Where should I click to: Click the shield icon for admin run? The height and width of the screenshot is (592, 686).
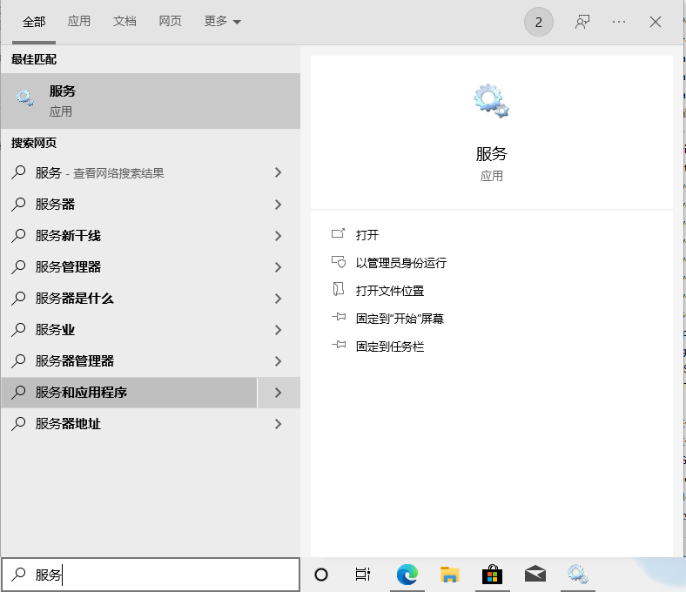(x=338, y=262)
